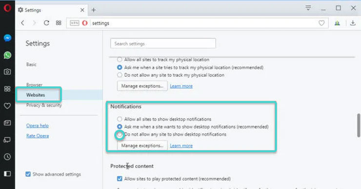
Task: Click the Opera icon in the address bar
Action: pos(85,23)
